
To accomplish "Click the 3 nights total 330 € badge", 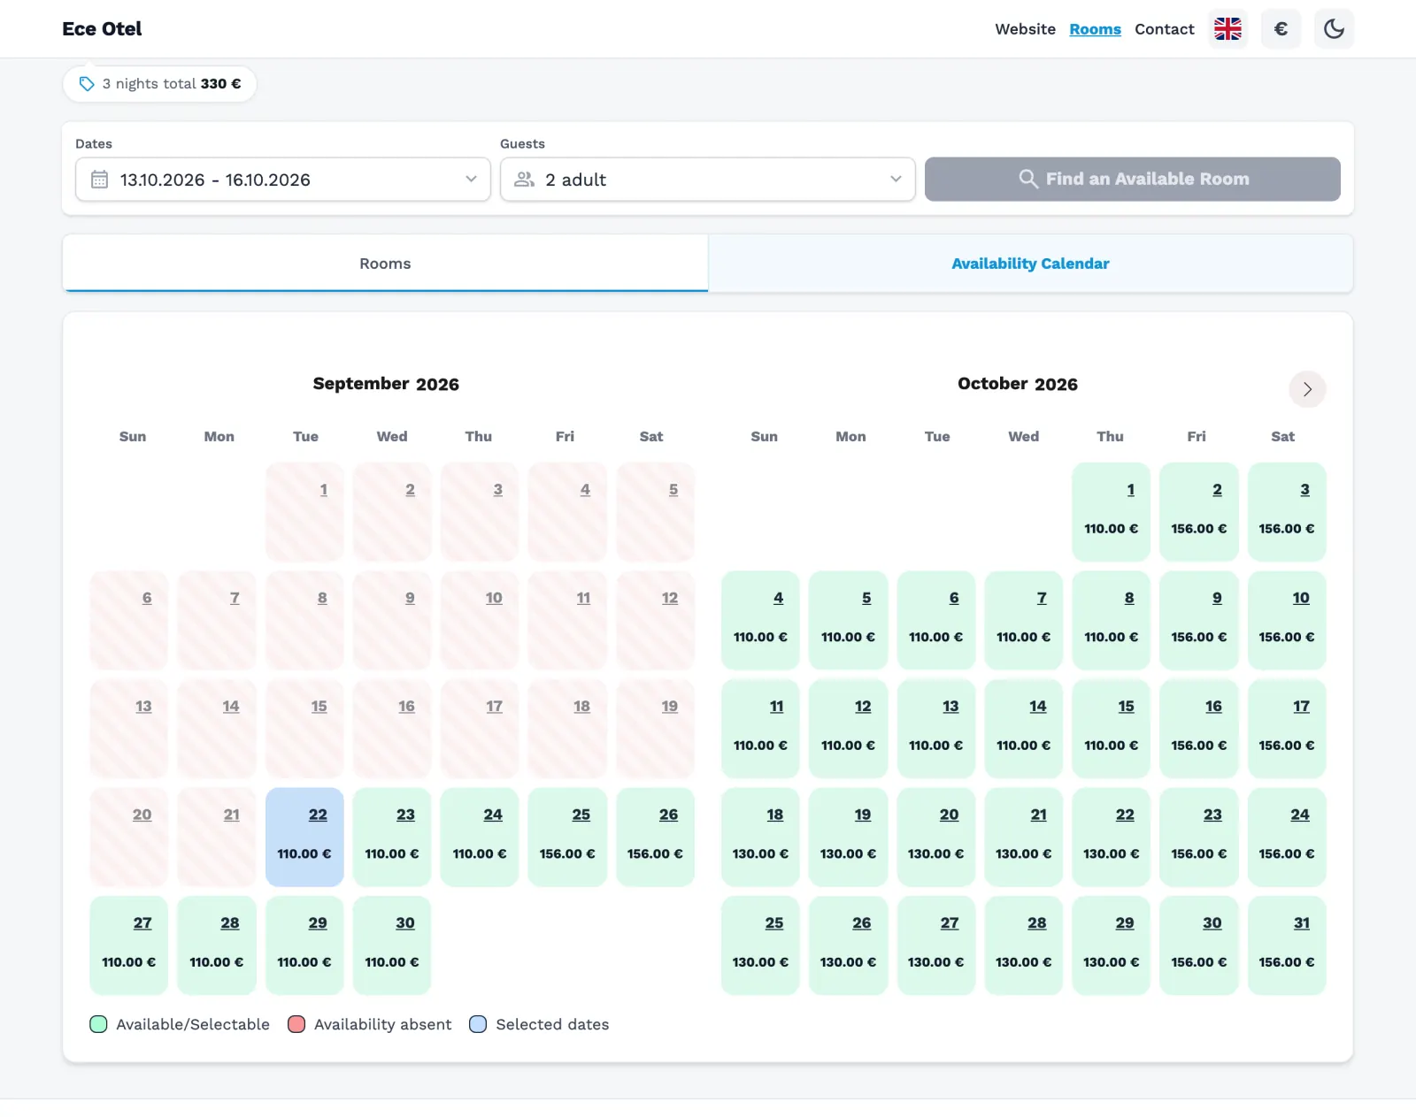I will [159, 84].
